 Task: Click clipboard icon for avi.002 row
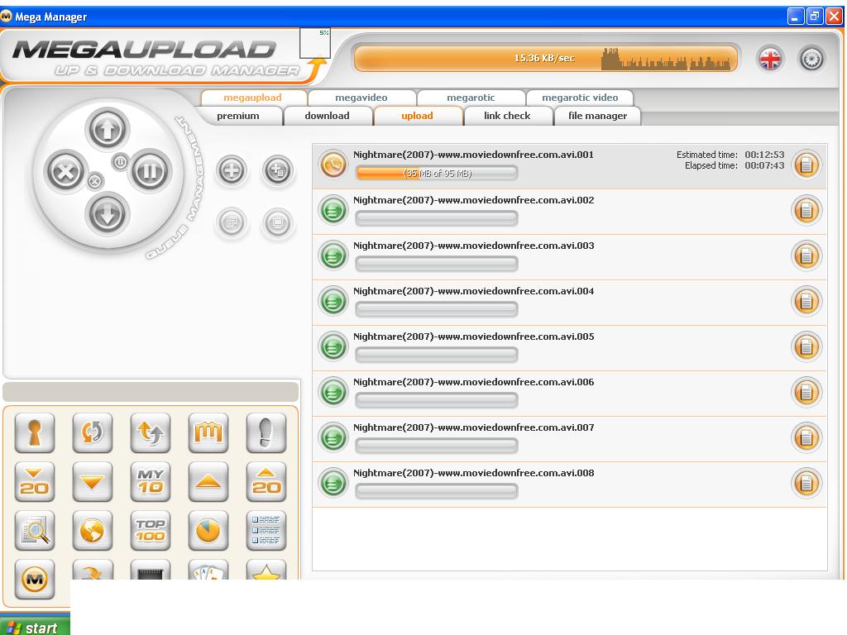[806, 210]
